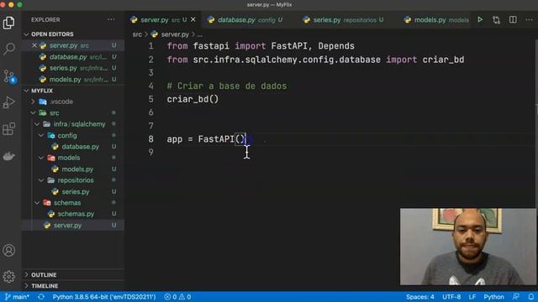This screenshot has width=538, height=302.
Task: Click the word Depends on line 1
Action: tap(336, 46)
